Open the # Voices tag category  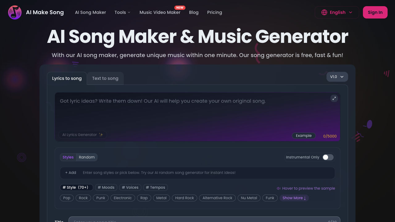(130, 187)
